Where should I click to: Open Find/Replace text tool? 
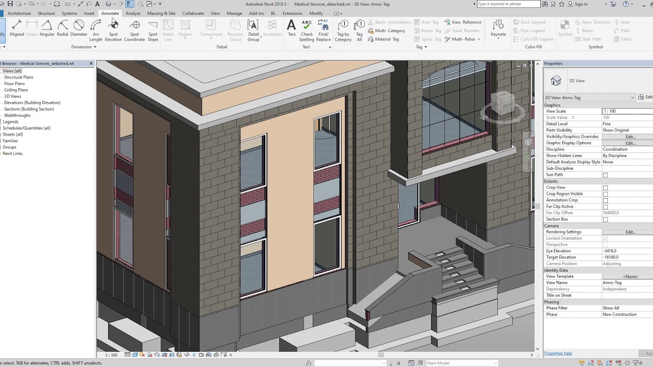tap(323, 31)
